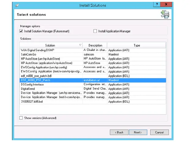Sort by the Solution column header
190x142 pixels.
(51, 46)
